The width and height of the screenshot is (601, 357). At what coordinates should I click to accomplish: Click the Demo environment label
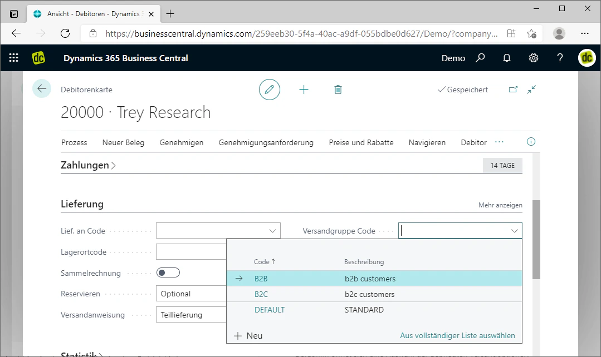pyautogui.click(x=453, y=58)
